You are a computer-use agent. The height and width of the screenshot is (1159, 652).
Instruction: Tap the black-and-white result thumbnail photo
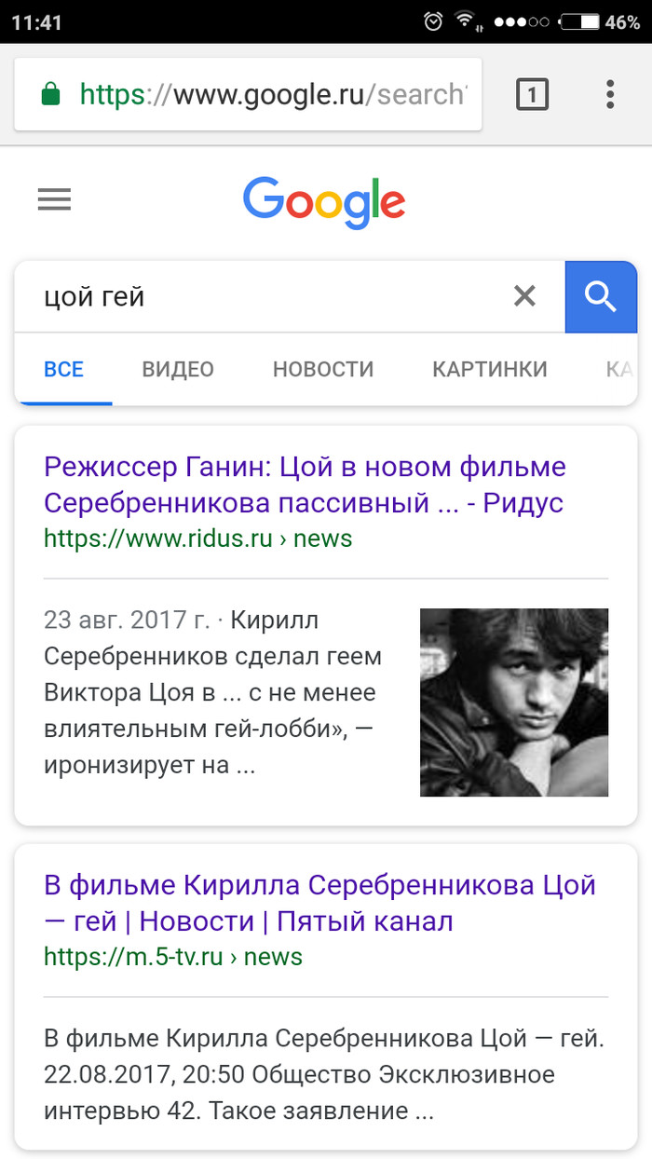514,702
